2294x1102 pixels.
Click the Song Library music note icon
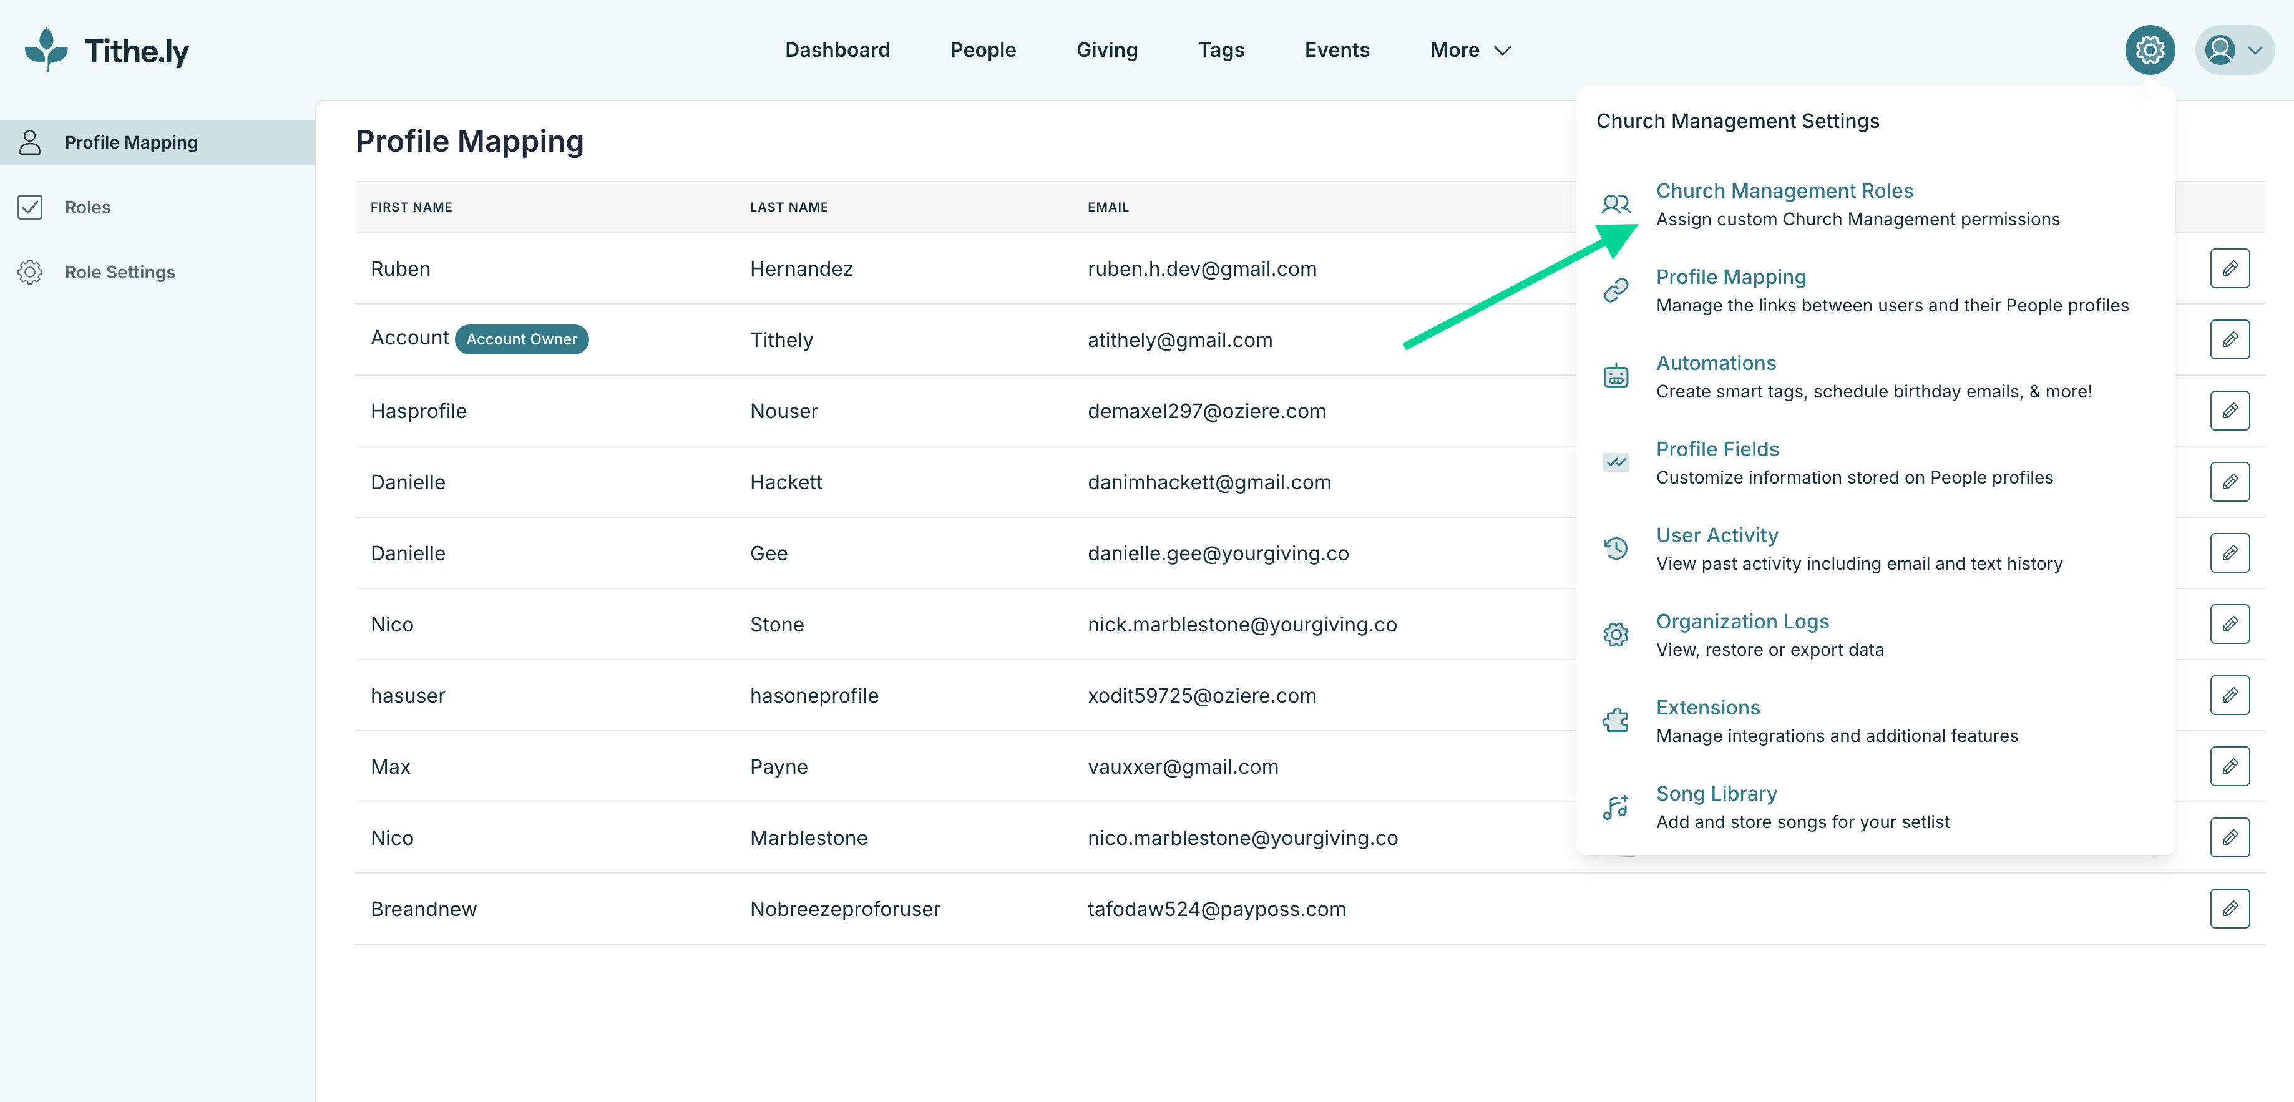point(1616,806)
